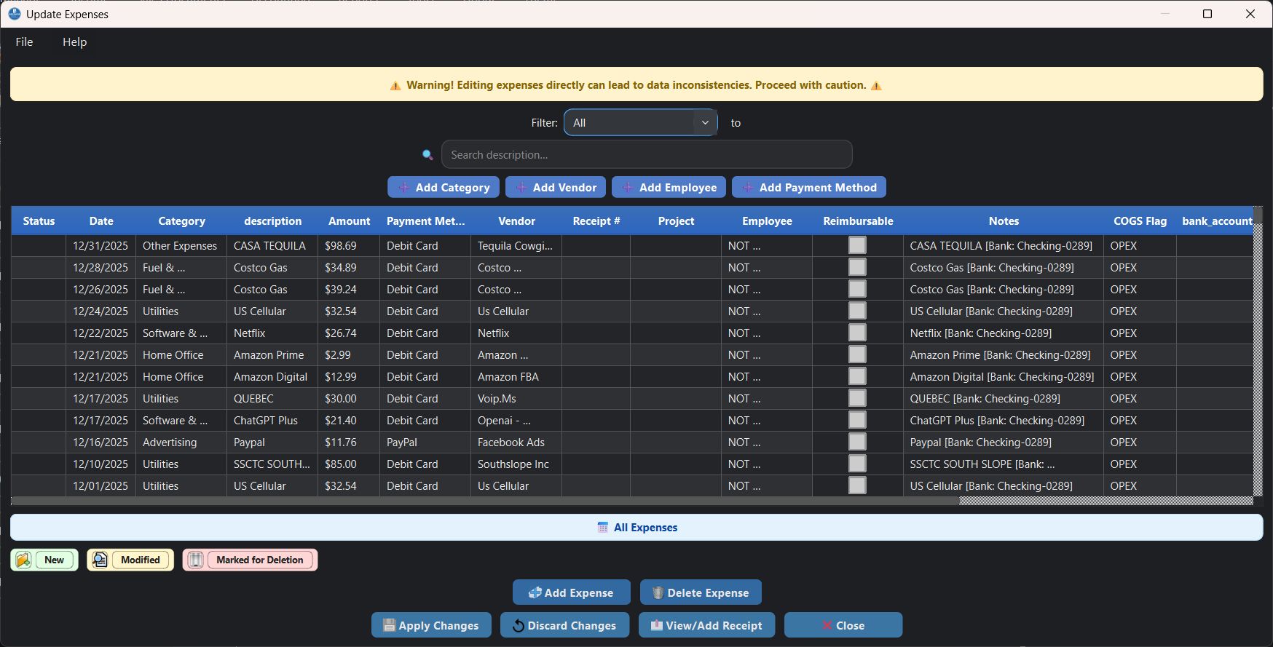Open the Help menu
This screenshot has width=1273, height=647.
tap(74, 42)
